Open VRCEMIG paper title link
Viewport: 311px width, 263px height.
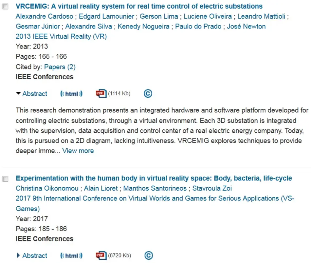(x=139, y=6)
